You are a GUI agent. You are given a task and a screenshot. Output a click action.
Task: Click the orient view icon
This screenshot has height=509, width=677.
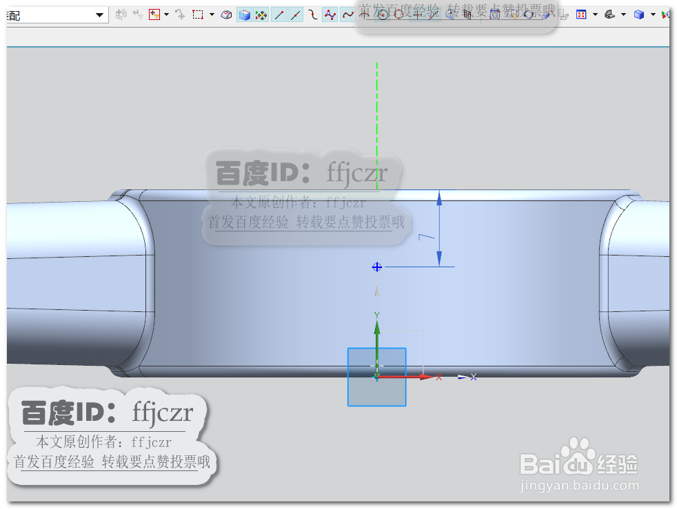(609, 14)
